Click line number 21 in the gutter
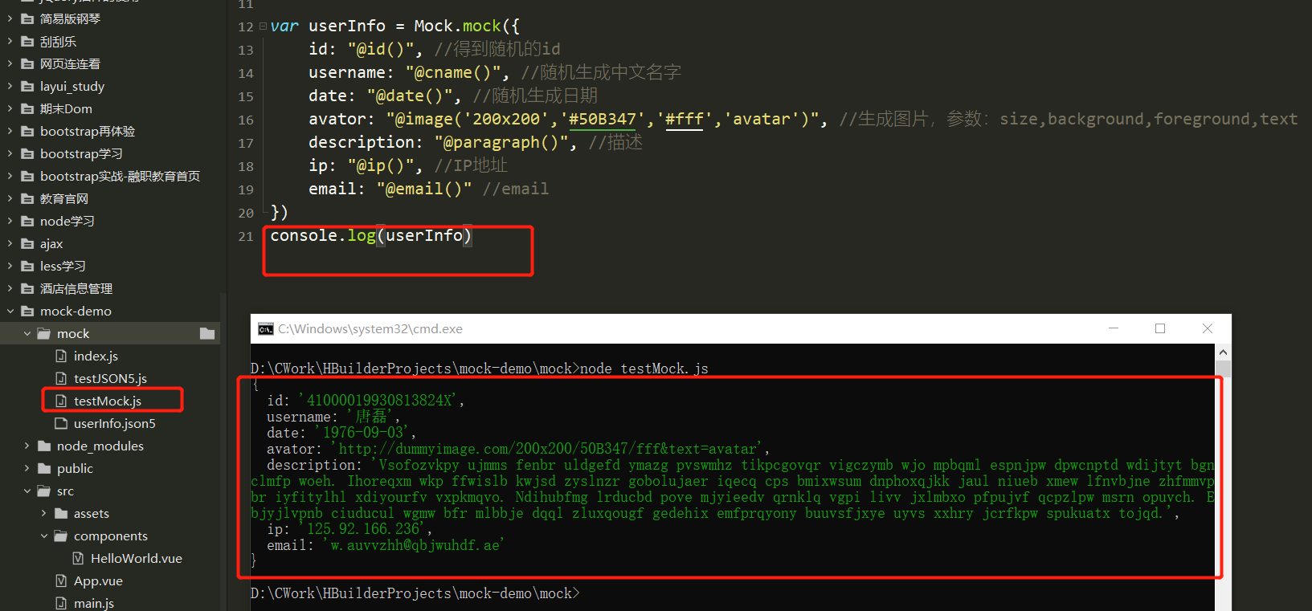 pyautogui.click(x=246, y=236)
